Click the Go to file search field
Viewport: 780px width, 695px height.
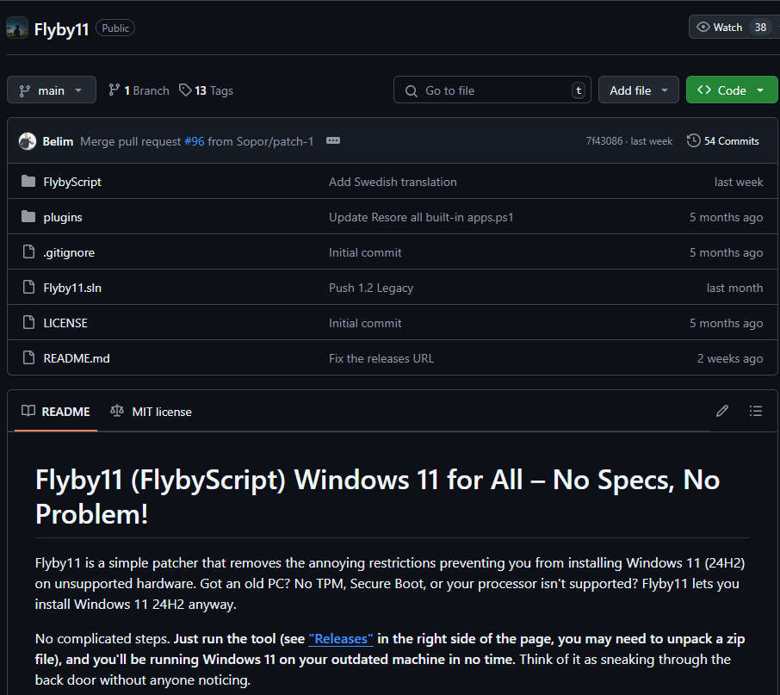(x=492, y=90)
